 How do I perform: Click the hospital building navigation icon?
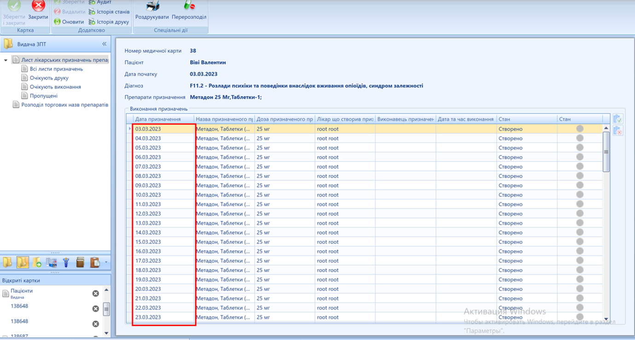52,262
